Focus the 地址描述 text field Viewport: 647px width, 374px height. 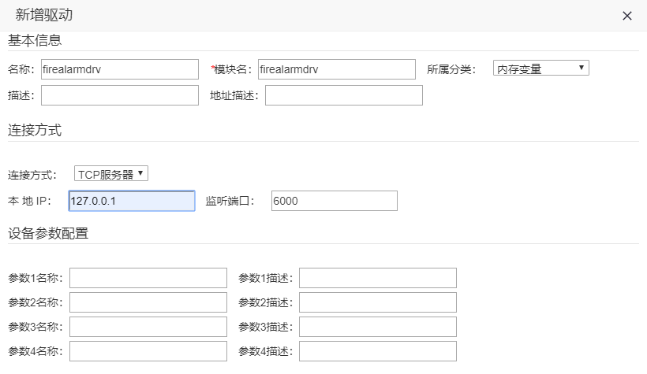click(x=344, y=95)
